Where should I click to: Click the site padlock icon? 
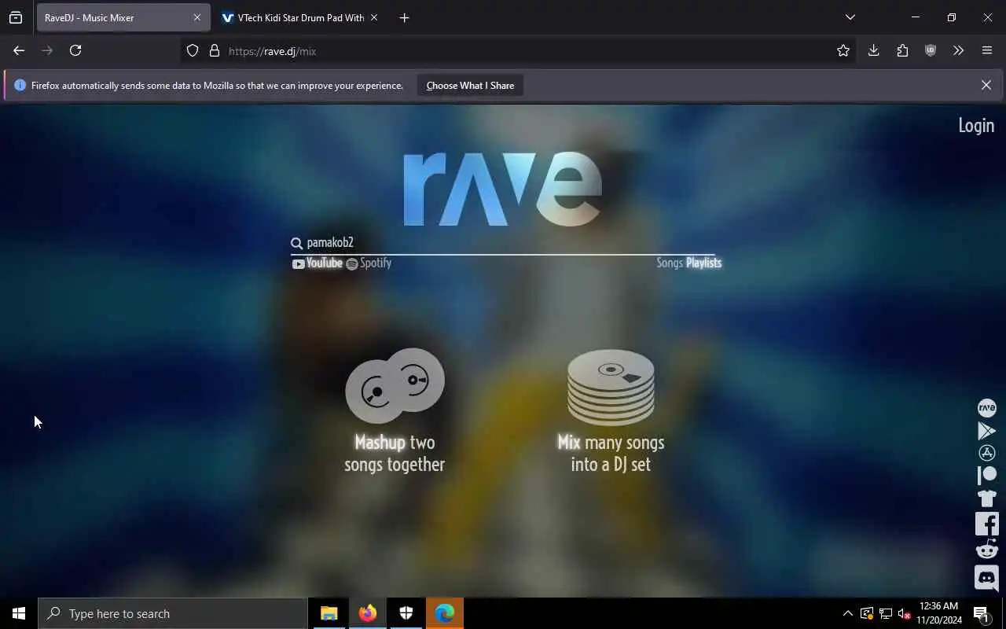(x=214, y=50)
